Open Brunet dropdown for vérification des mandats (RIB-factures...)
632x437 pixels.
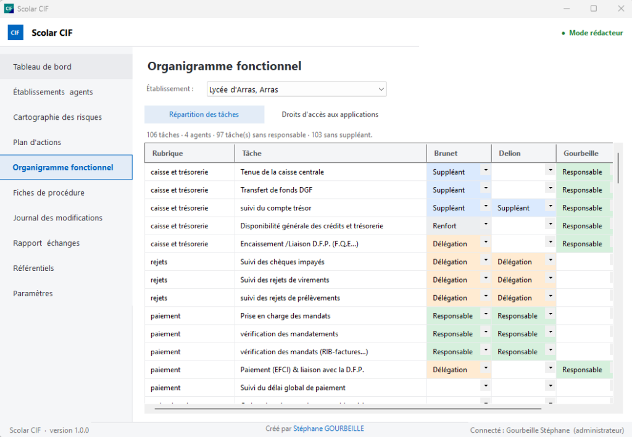tap(486, 350)
